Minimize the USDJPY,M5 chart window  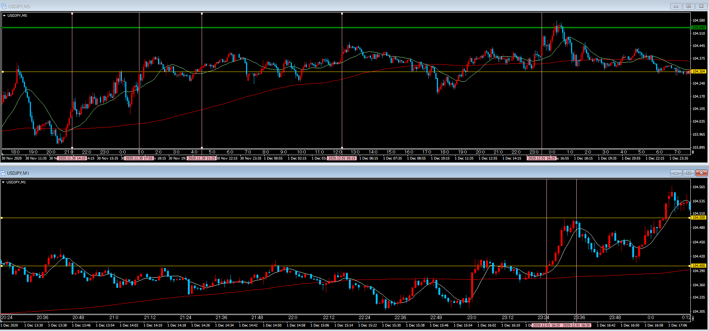[x=676, y=6]
